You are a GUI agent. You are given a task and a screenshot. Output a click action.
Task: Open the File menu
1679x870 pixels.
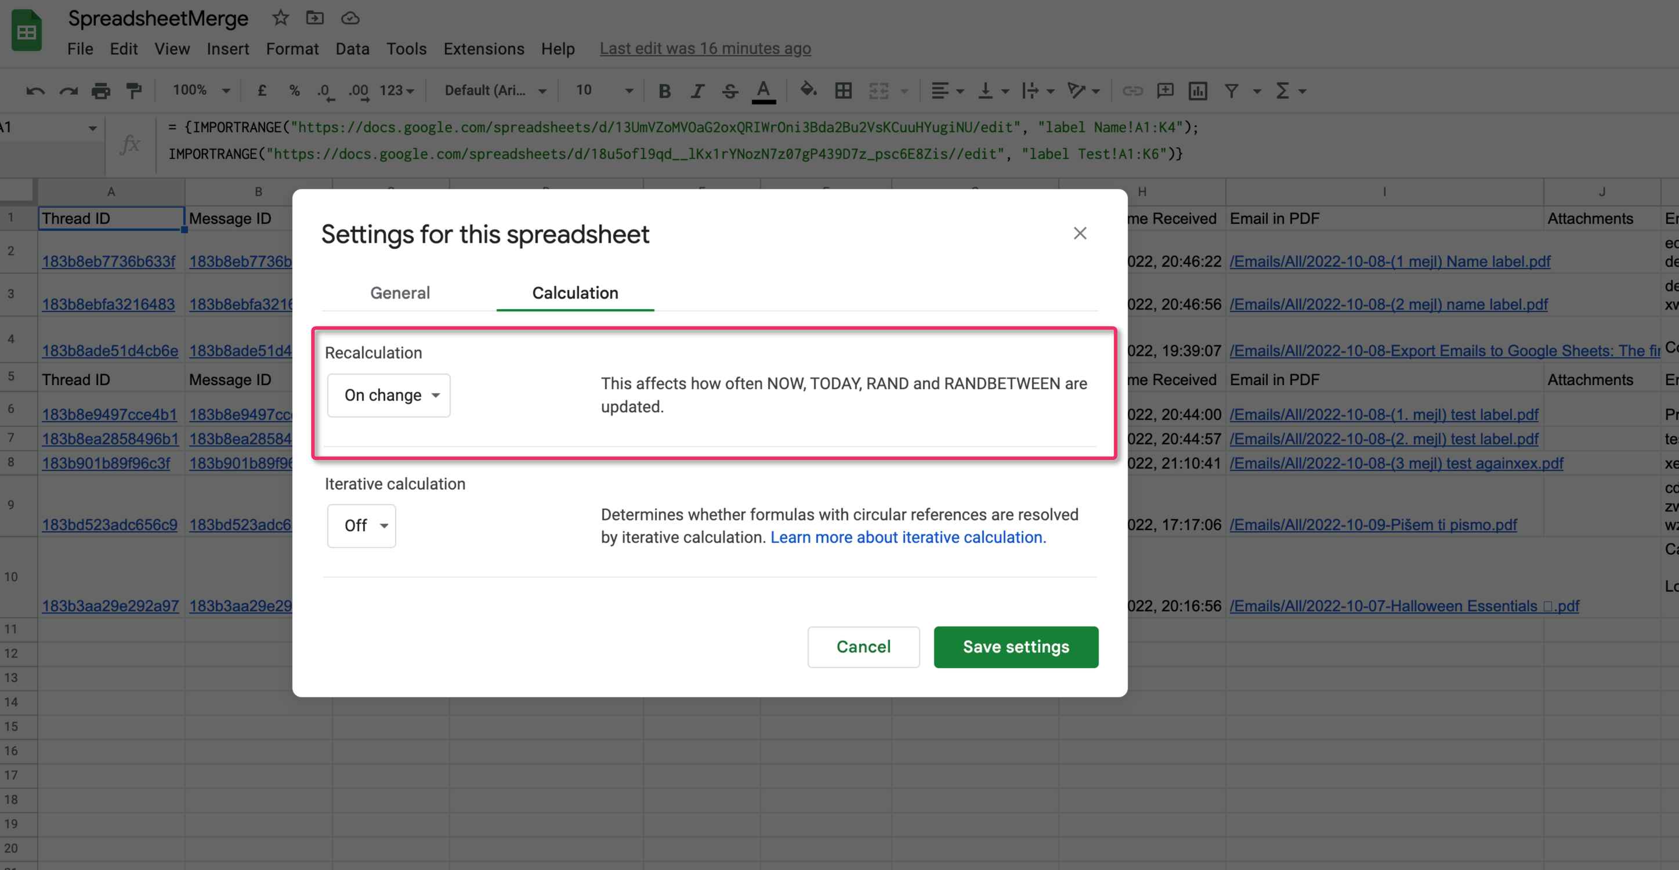[80, 49]
